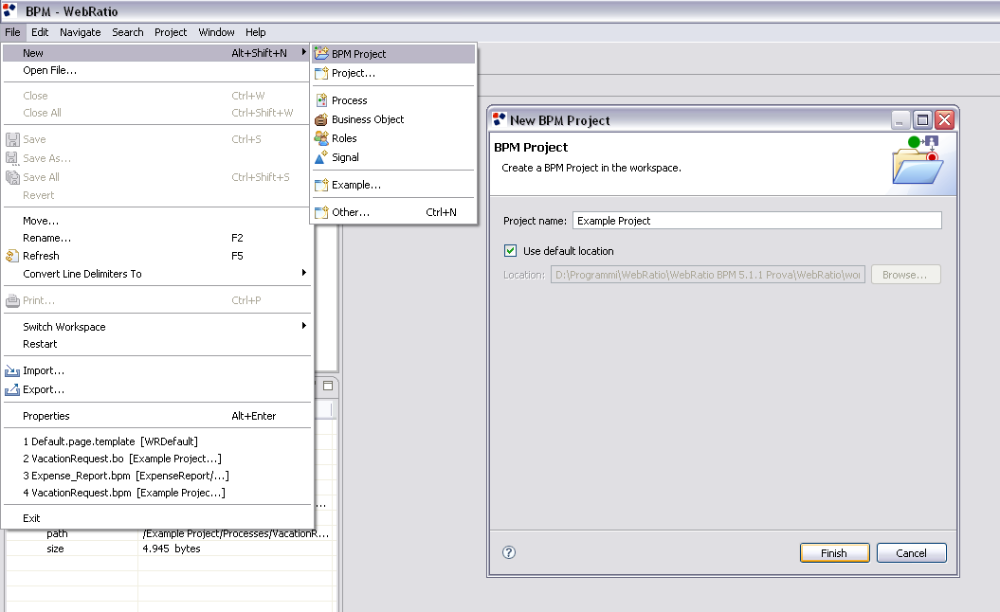Click the '4.945 bytes' size value

(172, 549)
